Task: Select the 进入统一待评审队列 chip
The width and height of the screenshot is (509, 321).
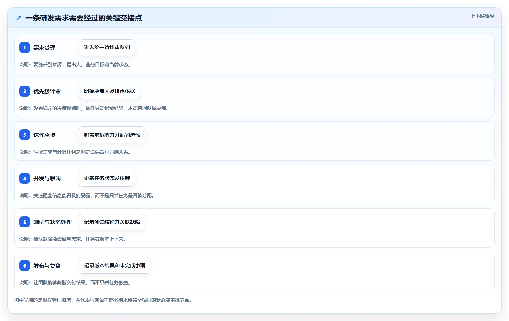Action: [x=107, y=48]
